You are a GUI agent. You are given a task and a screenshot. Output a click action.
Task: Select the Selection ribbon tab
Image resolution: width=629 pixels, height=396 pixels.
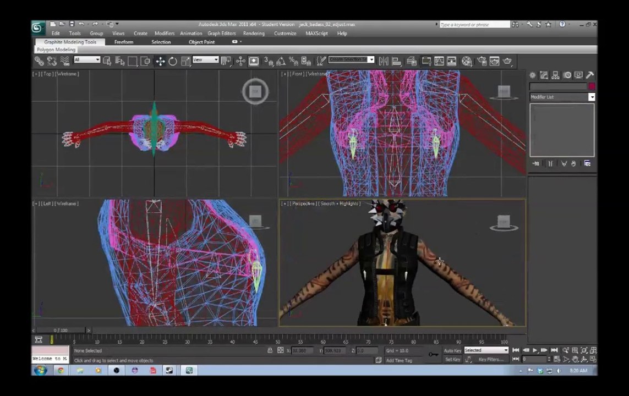pyautogui.click(x=161, y=42)
